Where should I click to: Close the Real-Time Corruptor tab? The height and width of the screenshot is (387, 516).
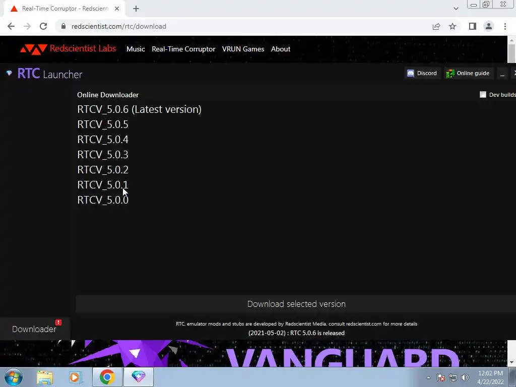[x=117, y=9]
